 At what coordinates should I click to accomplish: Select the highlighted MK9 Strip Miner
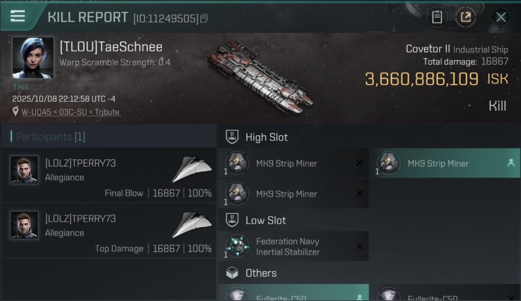click(444, 163)
